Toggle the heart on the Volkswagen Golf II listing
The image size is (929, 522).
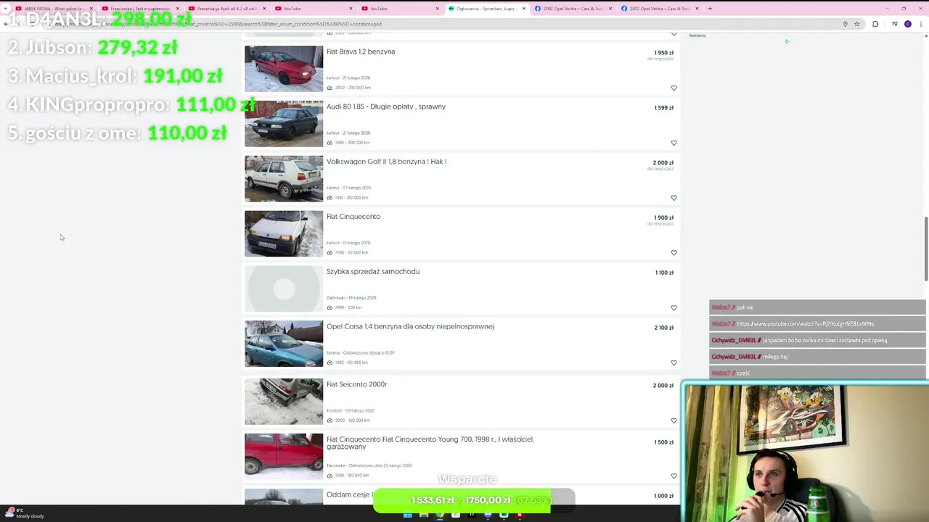coord(674,198)
